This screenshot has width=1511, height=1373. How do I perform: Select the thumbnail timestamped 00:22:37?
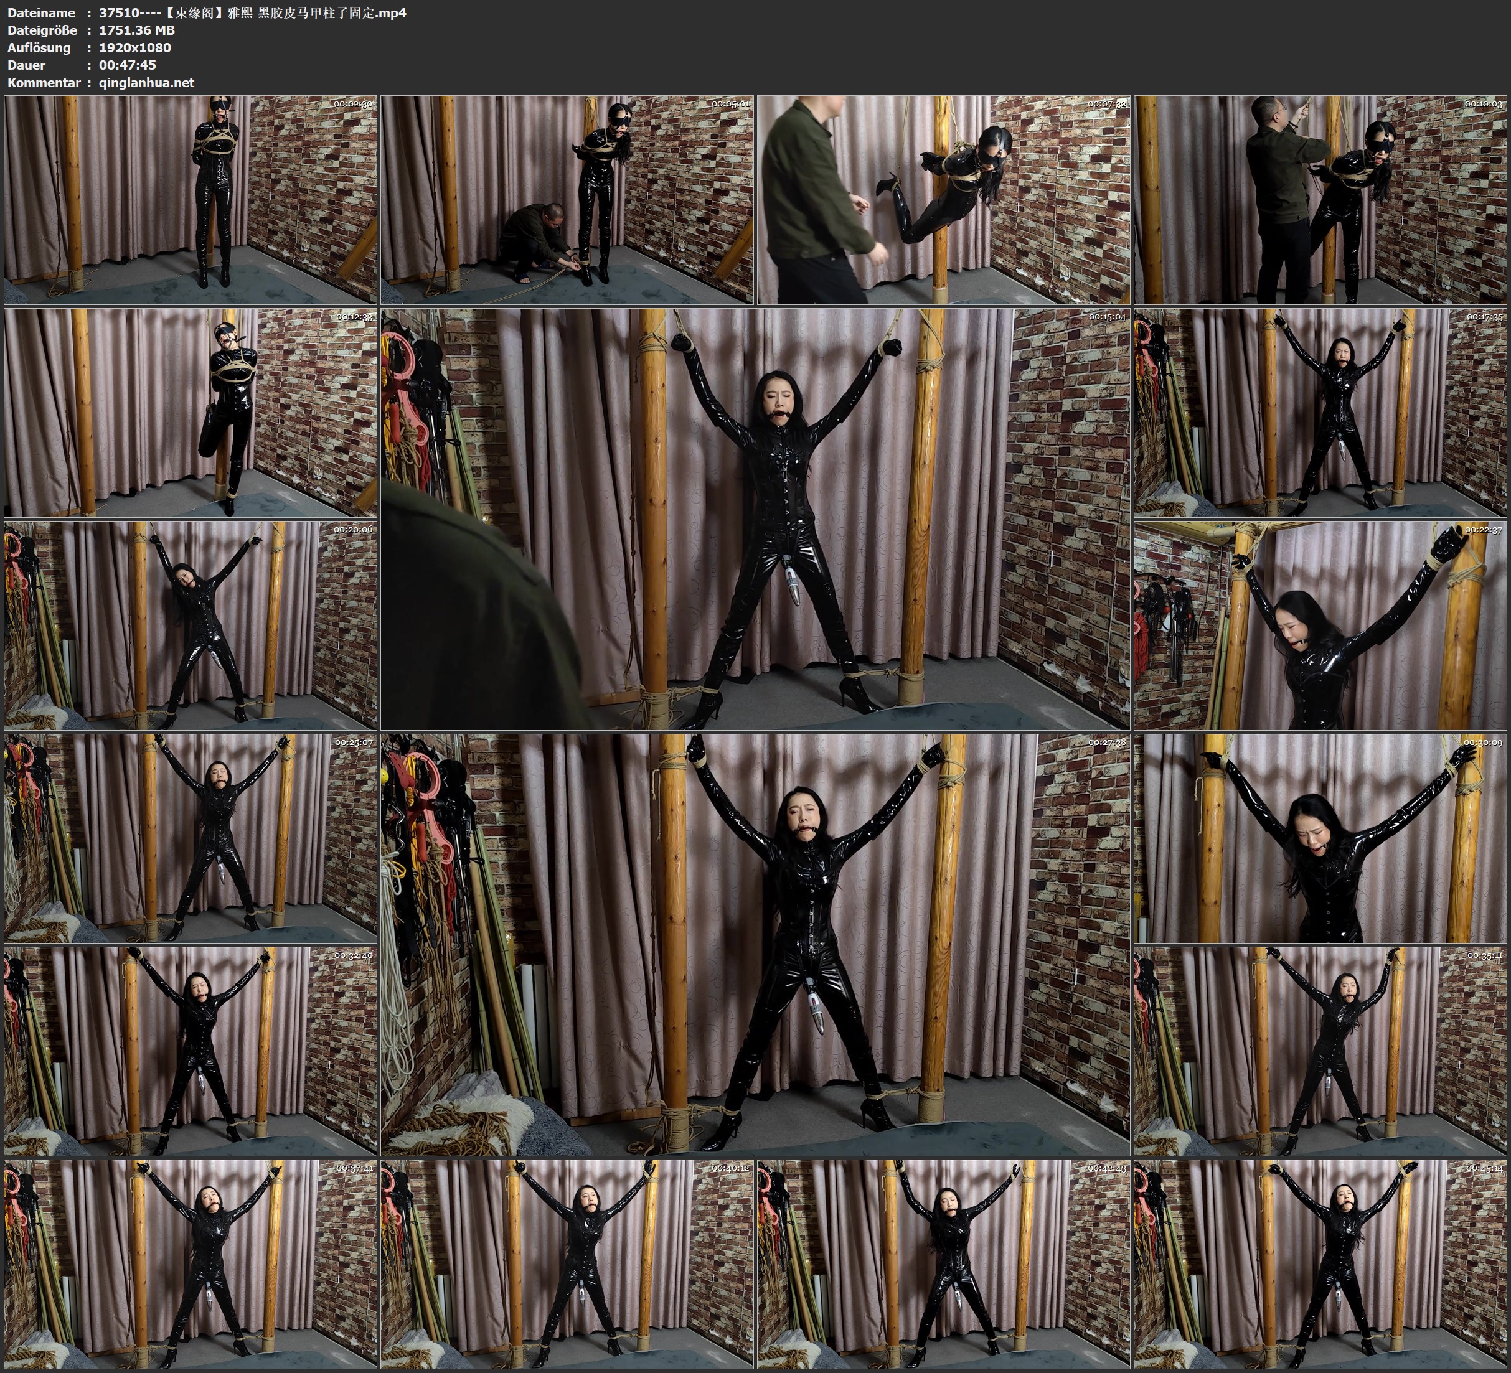pyautogui.click(x=1320, y=625)
